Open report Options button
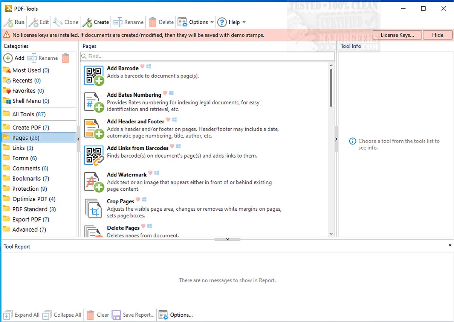Image resolution: width=454 pixels, height=322 pixels. click(x=176, y=315)
